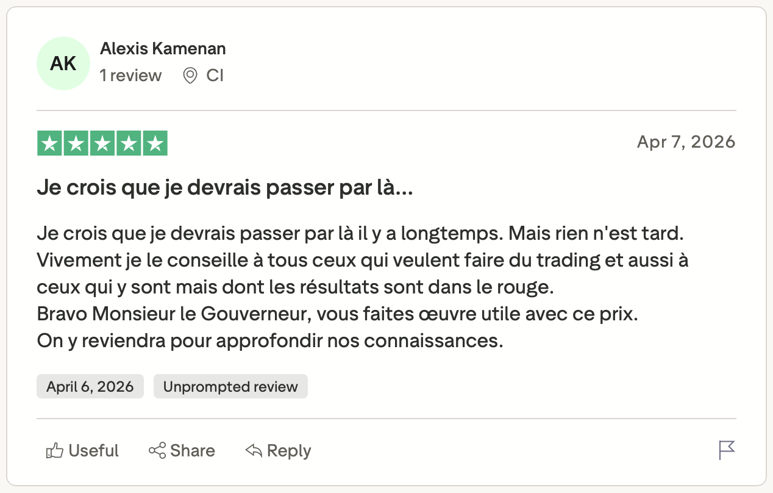Click the "Unprompted review" badge
The height and width of the screenshot is (493, 773).
pos(230,387)
